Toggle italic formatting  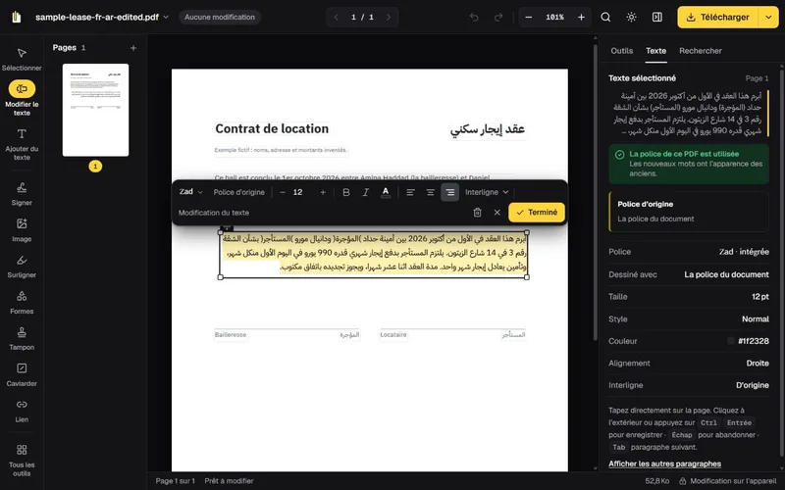tap(365, 192)
